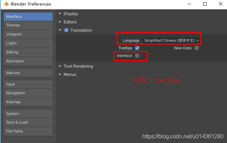Image resolution: width=227 pixels, height=143 pixels.
Task: Enable the New Data translation checkbox
Action: pyautogui.click(x=197, y=48)
